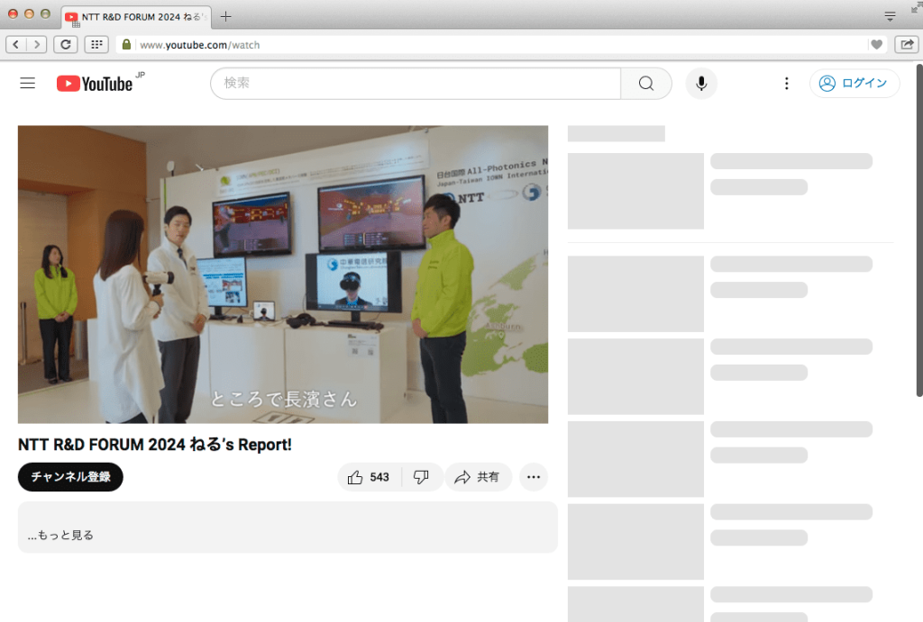Start voice search with microphone icon
Screen dimensions: 923x622
tap(701, 84)
